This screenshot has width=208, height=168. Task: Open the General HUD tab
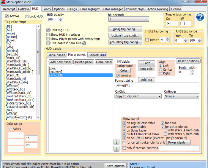pyautogui.click(x=98, y=55)
